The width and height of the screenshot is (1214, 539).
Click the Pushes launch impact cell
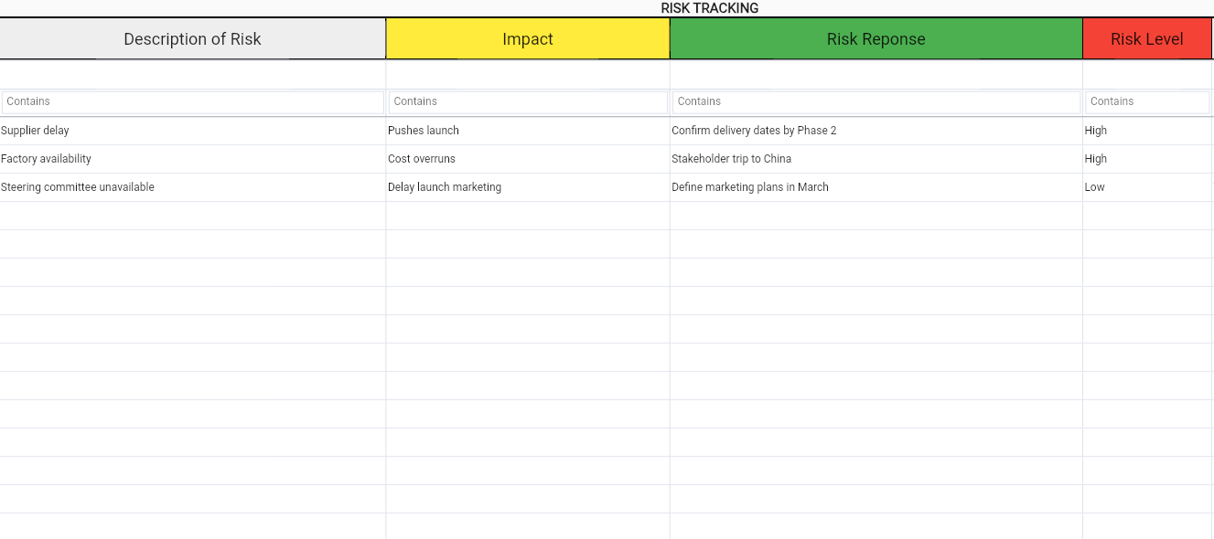point(424,131)
